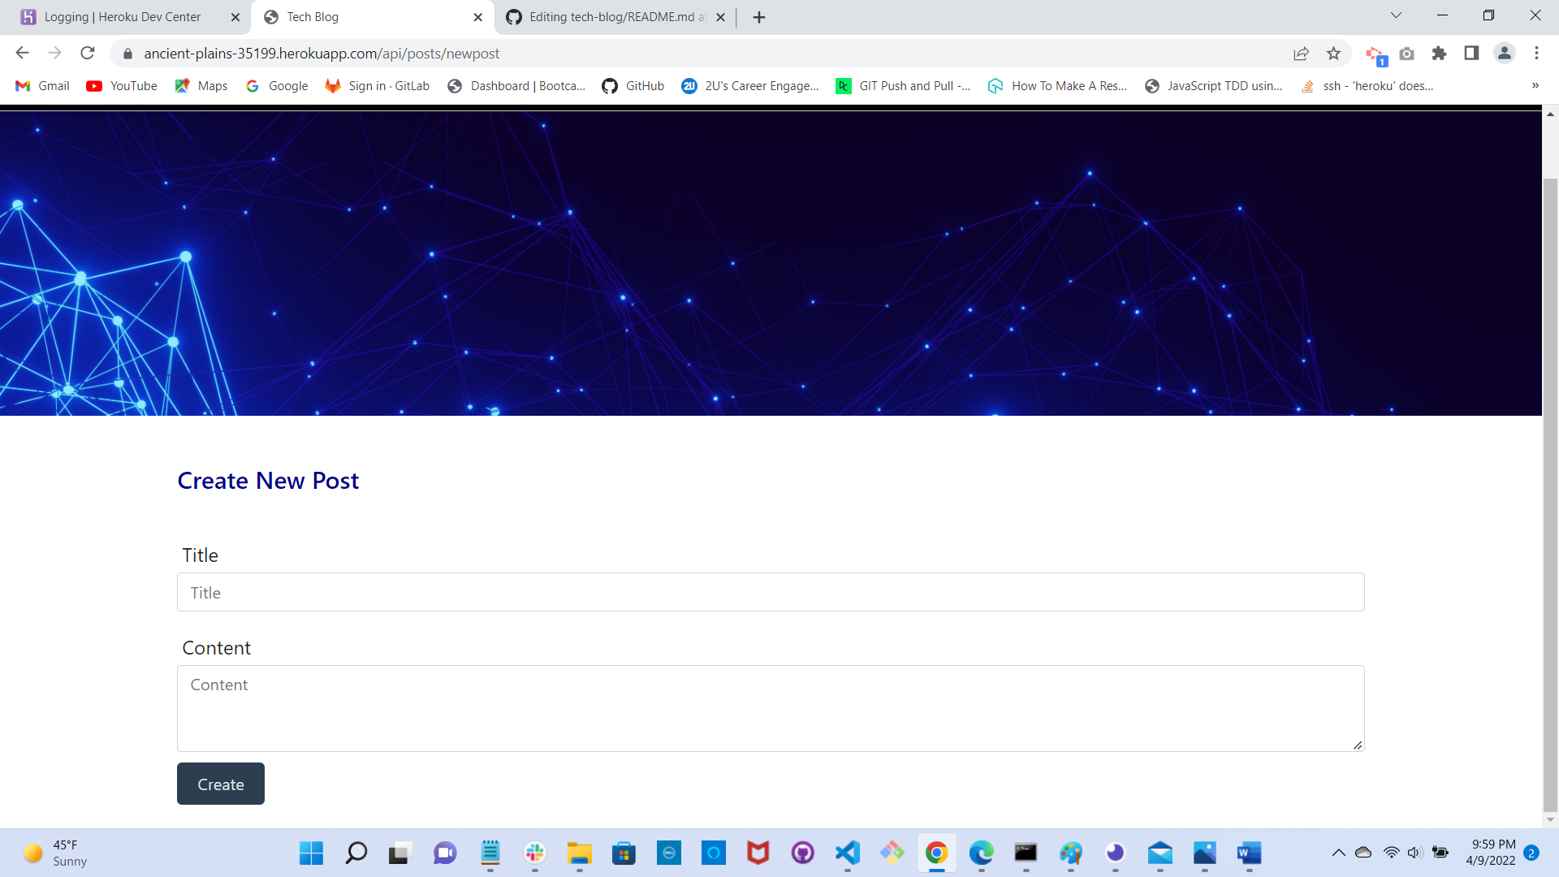
Task: Open Chrome three-dot menu
Action: click(1536, 54)
